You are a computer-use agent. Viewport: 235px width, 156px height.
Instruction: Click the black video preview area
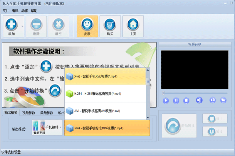point(195,70)
